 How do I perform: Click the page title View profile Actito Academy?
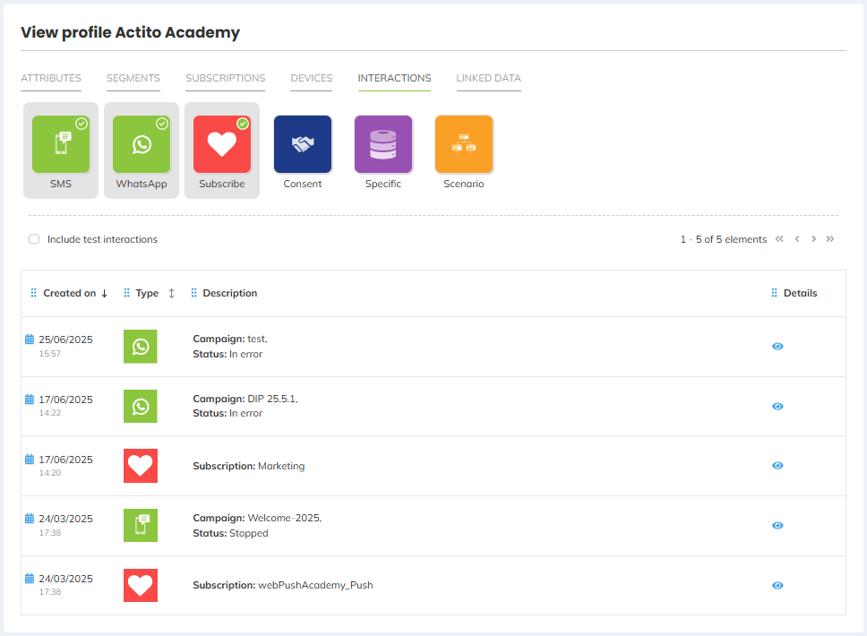point(131,32)
